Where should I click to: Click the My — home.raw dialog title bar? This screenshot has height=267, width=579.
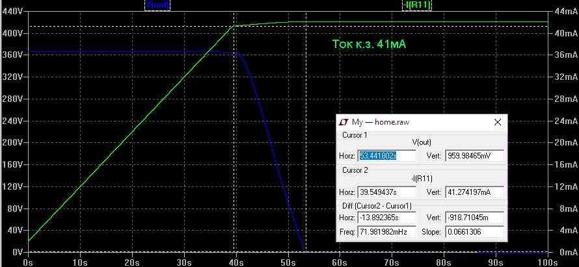pos(416,122)
